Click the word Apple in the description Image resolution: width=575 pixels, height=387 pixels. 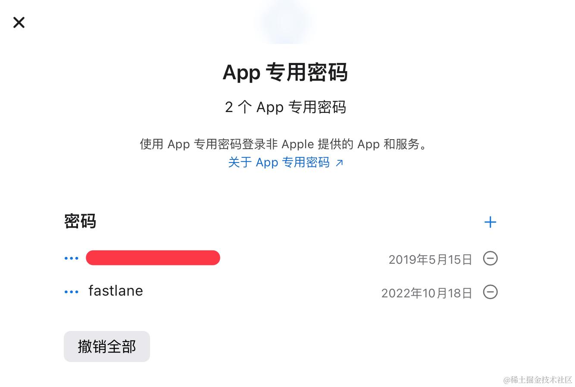tap(298, 144)
